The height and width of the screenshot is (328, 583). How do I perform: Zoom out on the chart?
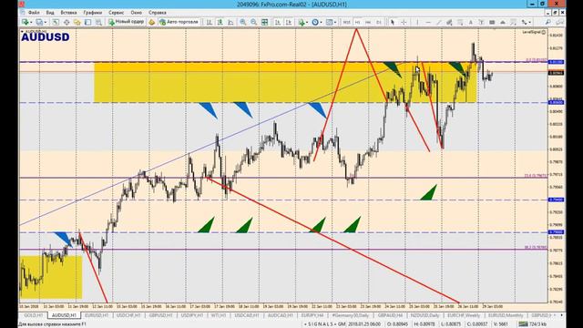pyautogui.click(x=253, y=22)
